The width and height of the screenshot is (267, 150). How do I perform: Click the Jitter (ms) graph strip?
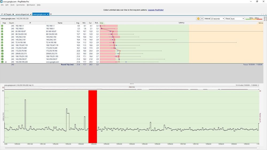click(131, 88)
